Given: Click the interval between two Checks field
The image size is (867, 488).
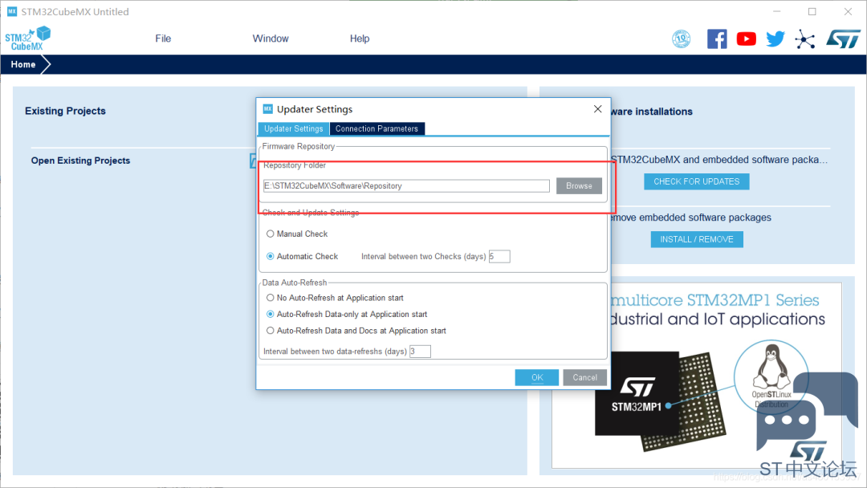Looking at the screenshot, I should coord(499,256).
